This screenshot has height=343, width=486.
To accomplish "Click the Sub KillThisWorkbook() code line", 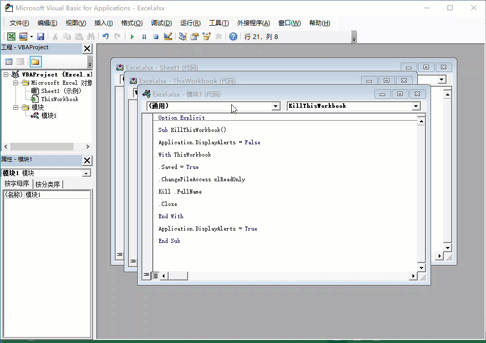I will point(192,130).
